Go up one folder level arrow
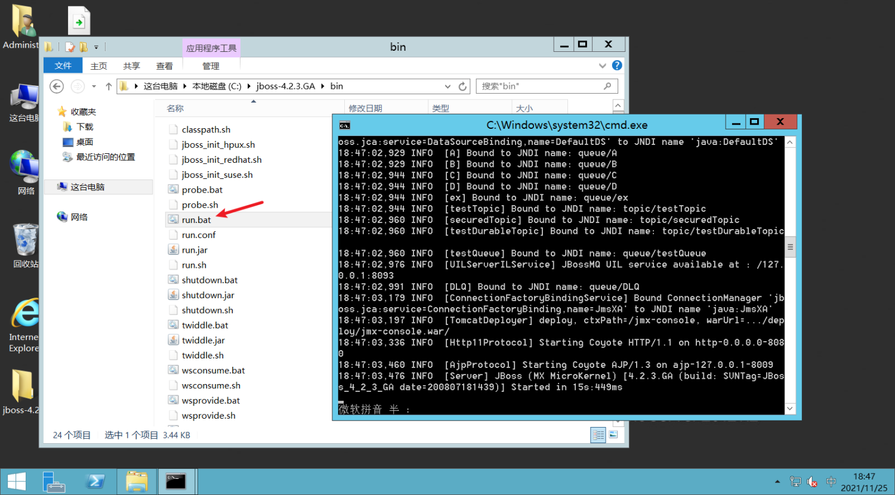 [x=109, y=86]
